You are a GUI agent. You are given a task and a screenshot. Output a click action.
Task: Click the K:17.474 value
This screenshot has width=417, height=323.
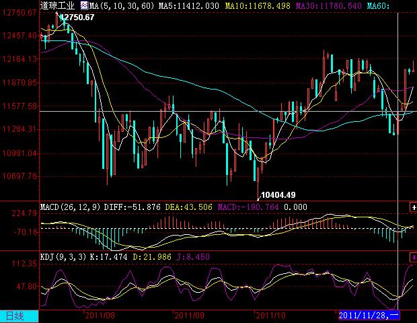coord(108,257)
